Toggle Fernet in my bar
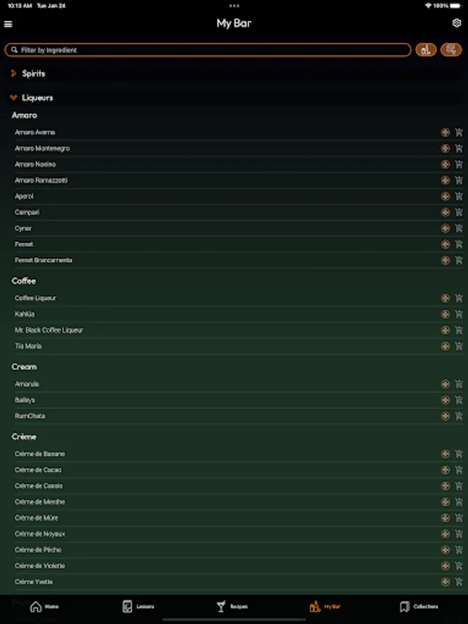Screen dimensions: 468x624 445,244
